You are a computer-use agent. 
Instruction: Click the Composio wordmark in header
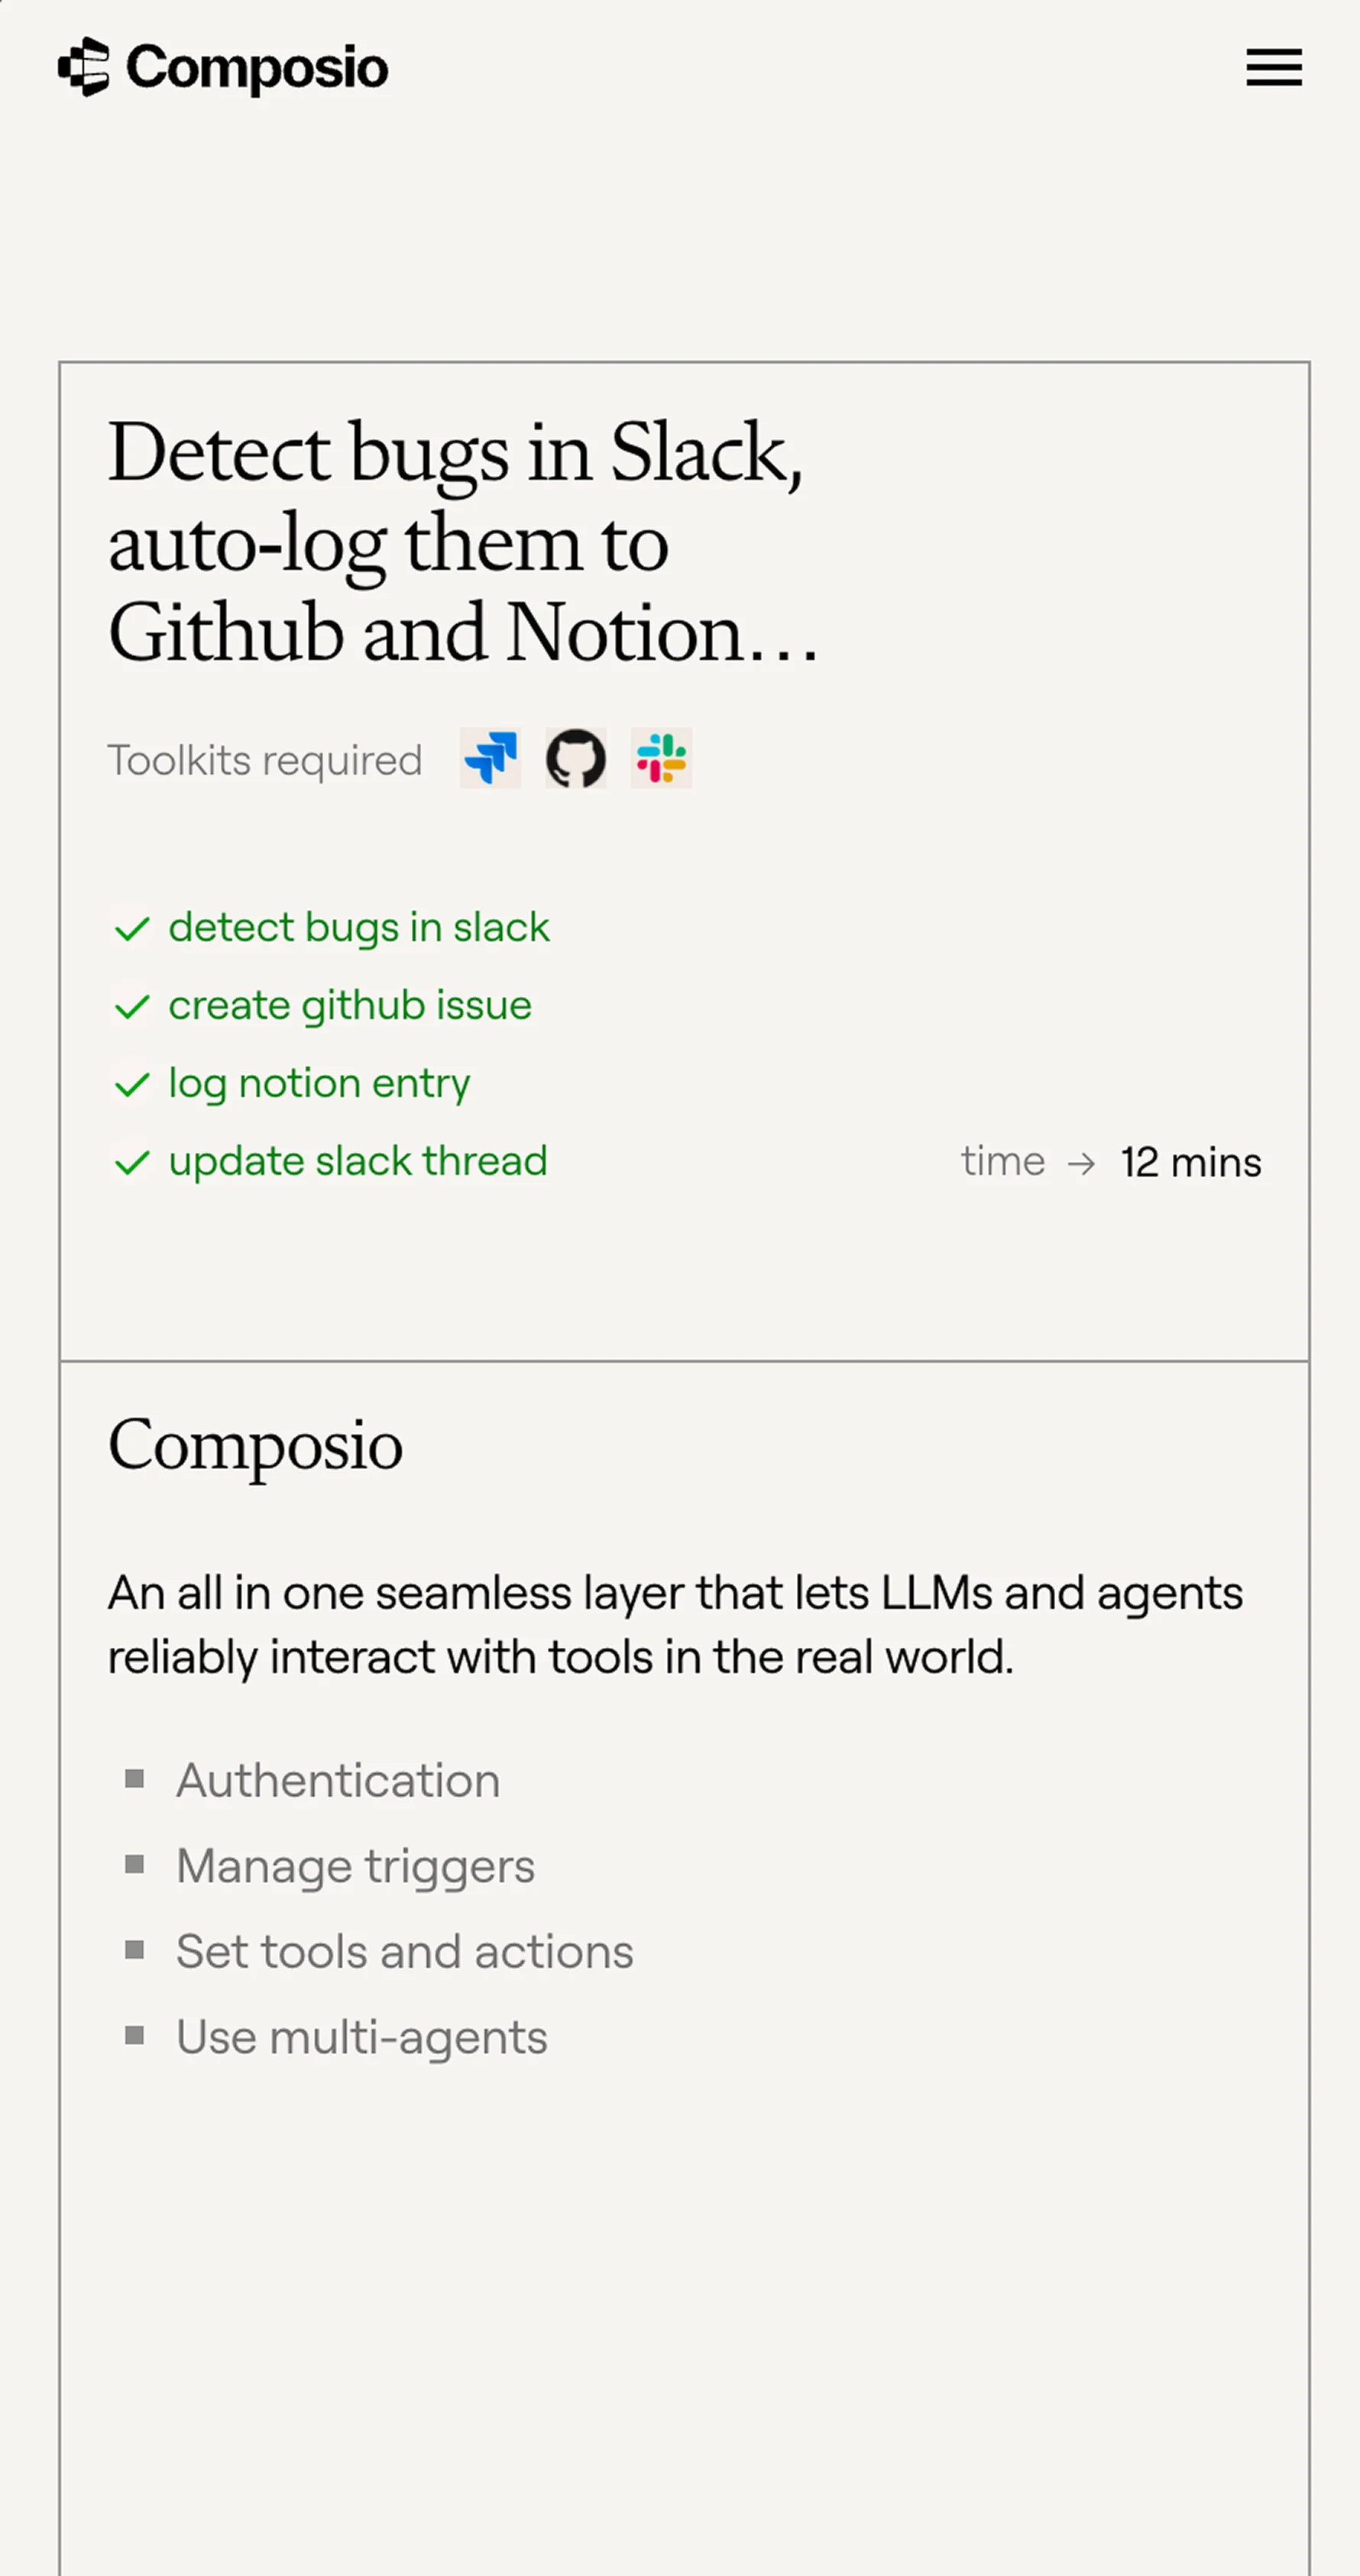pos(257,68)
